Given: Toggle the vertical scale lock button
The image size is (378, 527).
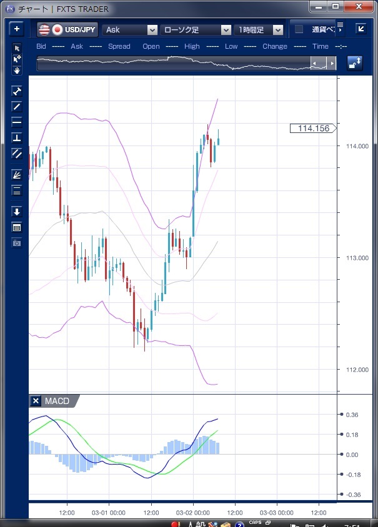Looking at the screenshot, I should coord(355,63).
